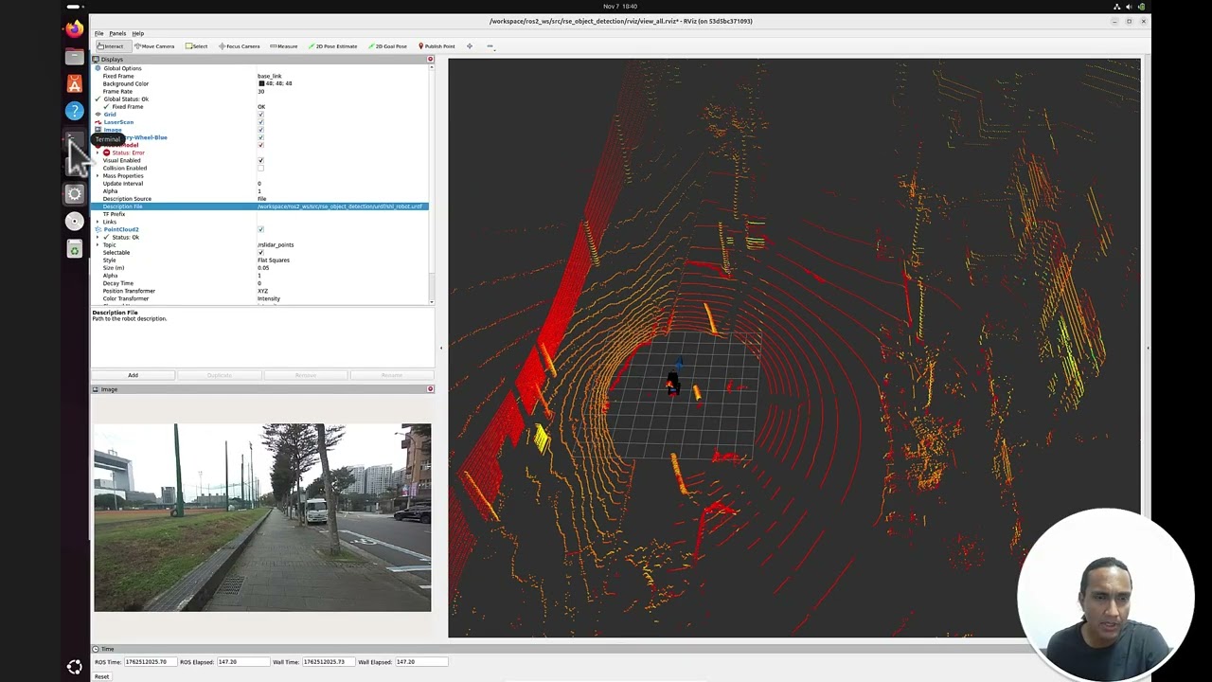Viewport: 1212px width, 682px height.
Task: Click the Image display icon in tree
Action: pyautogui.click(x=98, y=130)
